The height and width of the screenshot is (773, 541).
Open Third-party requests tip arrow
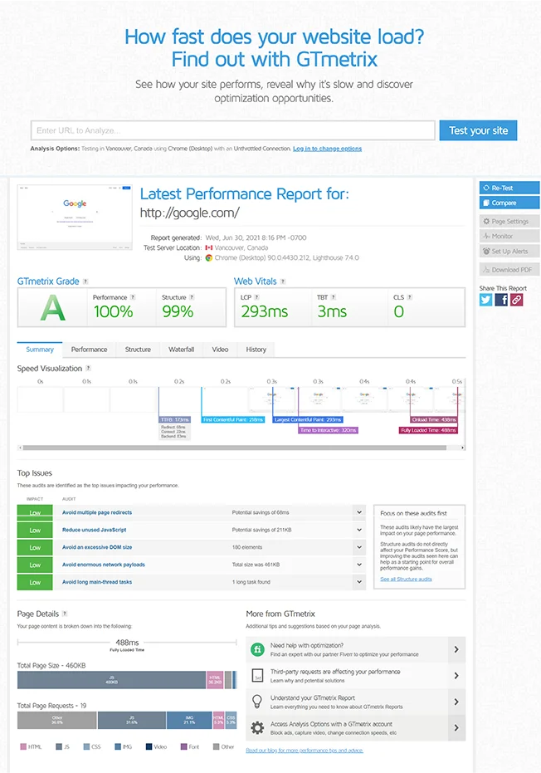[x=456, y=676]
